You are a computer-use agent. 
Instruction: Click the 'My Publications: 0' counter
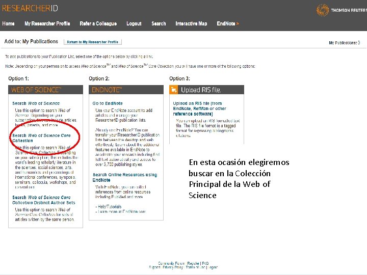(x=344, y=43)
